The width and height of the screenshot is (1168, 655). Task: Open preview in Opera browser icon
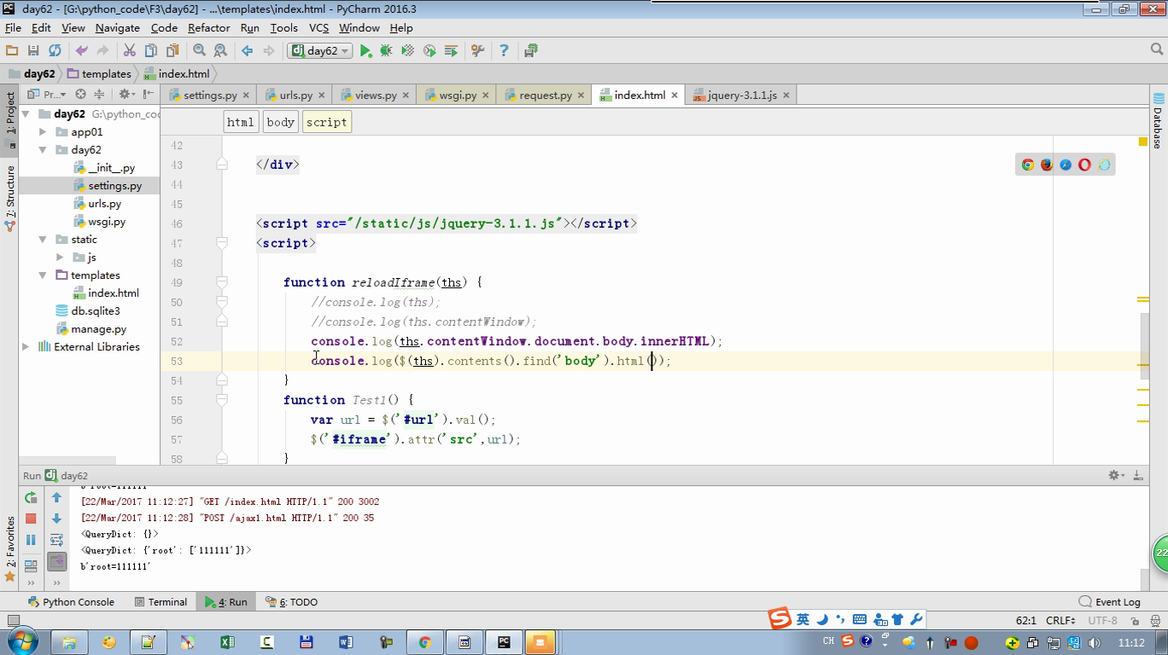tap(1084, 165)
